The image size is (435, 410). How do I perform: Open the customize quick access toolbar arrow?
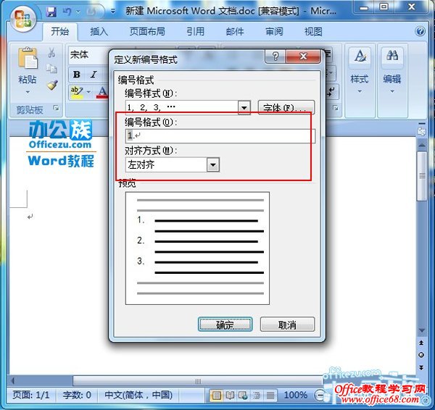[113, 12]
